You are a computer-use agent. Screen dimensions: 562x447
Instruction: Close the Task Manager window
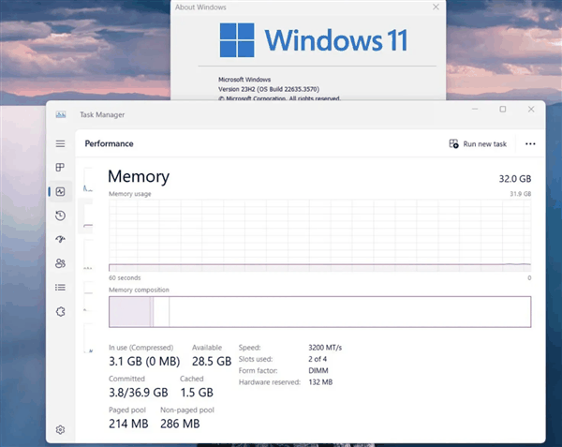[x=531, y=109]
